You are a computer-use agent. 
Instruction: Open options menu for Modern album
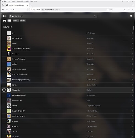132,64
